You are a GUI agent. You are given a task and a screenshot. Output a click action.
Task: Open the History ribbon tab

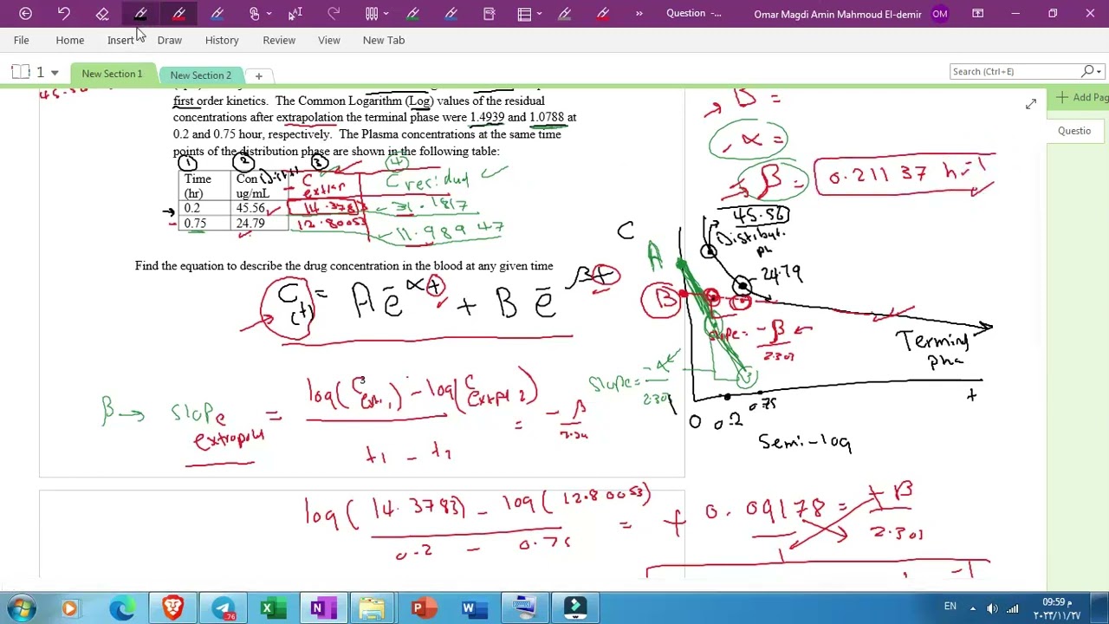pyautogui.click(x=222, y=40)
